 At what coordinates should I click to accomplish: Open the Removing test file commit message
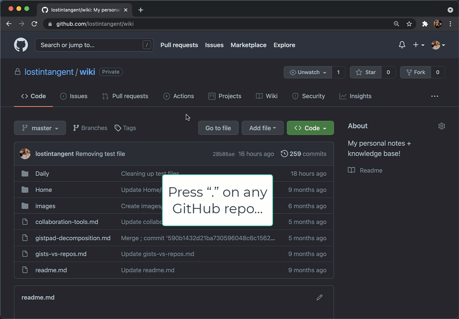point(100,154)
